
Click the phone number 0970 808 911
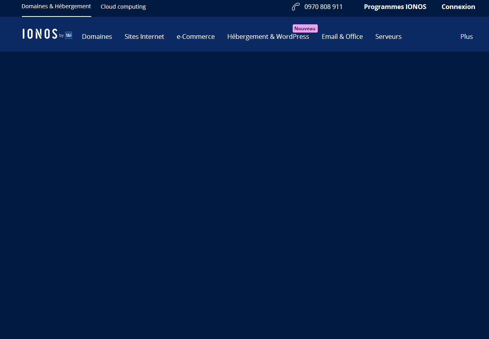(323, 7)
